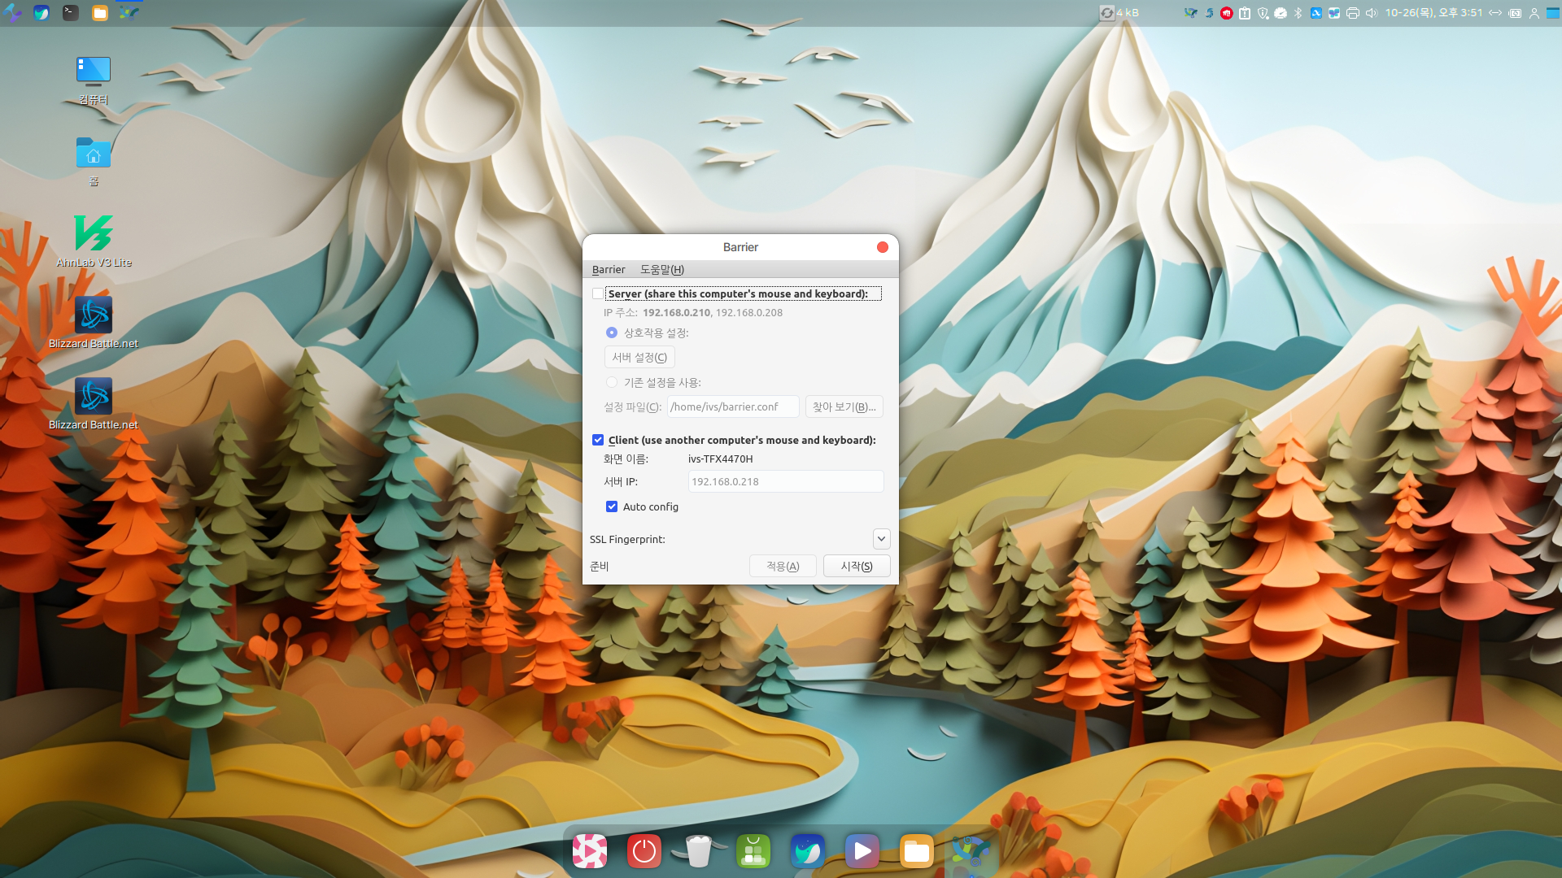This screenshot has width=1562, height=878.
Task: Disable the Auto config checkbox
Action: point(612,506)
